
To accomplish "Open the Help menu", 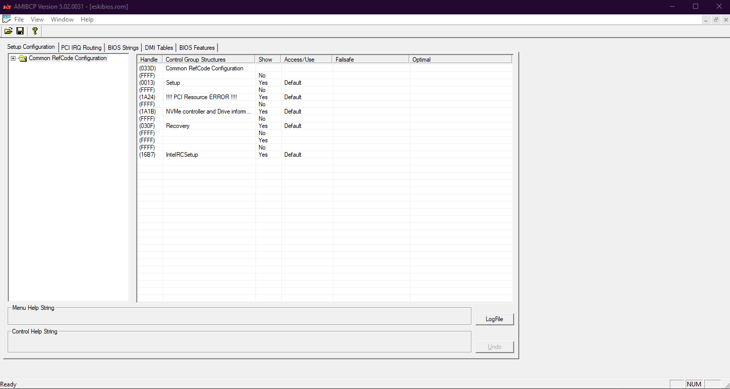I will 87,20.
